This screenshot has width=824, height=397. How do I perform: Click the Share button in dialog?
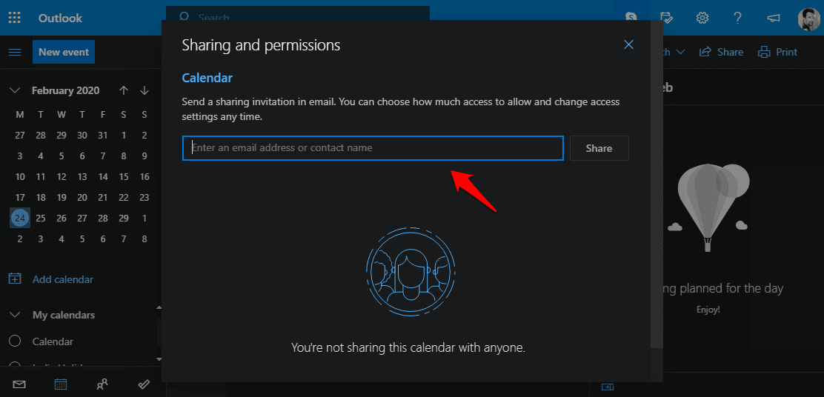pos(599,148)
